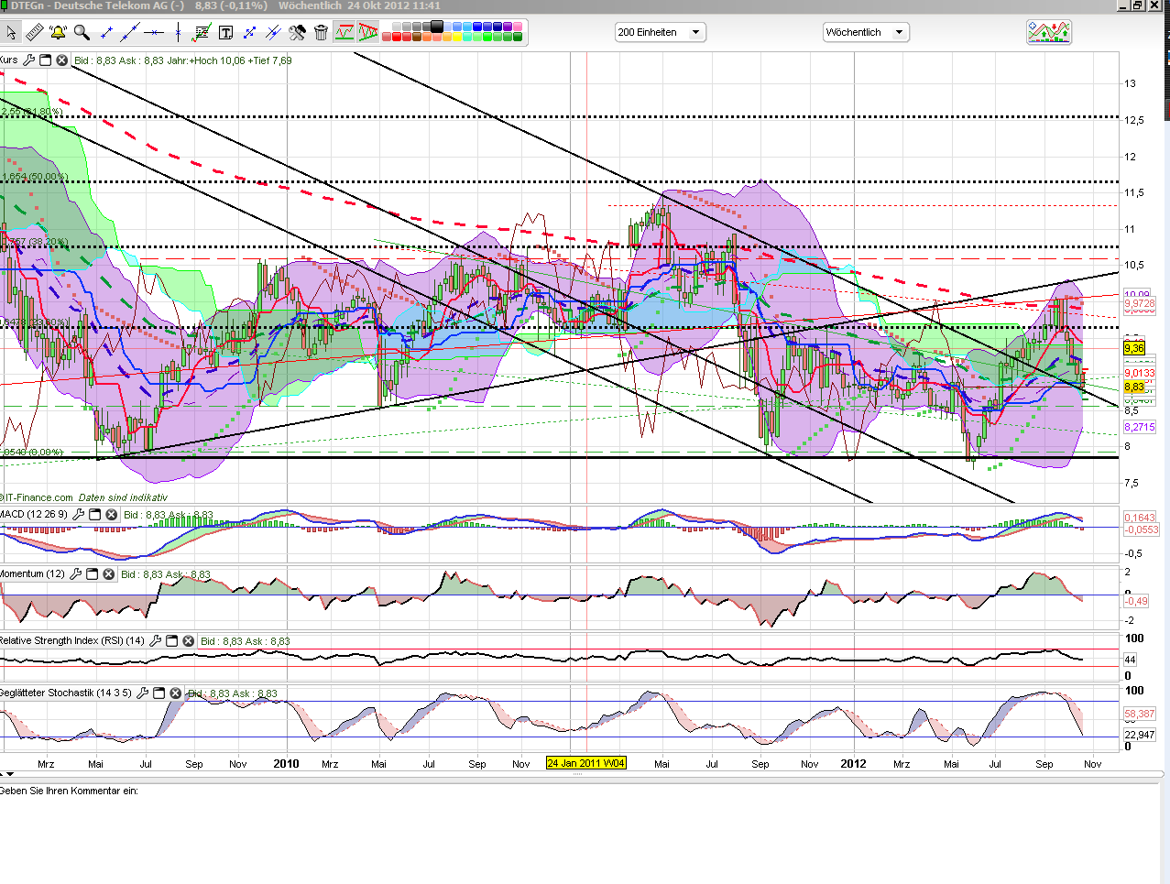
Task: Click the trash can delete icon
Action: 321,33
